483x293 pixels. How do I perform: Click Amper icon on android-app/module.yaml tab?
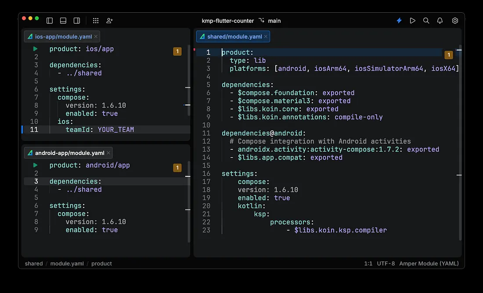click(30, 153)
